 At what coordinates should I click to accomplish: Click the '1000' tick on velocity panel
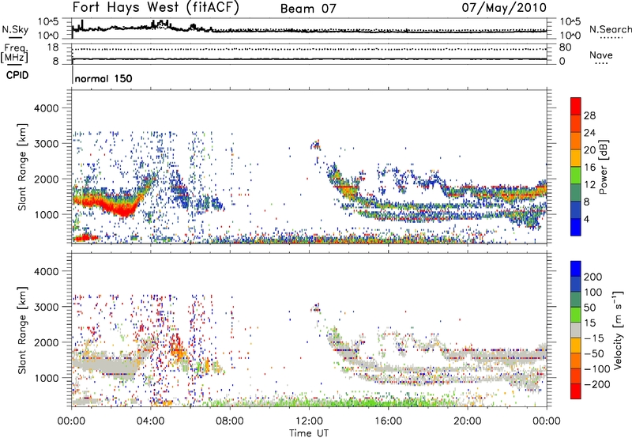pyautogui.click(x=47, y=378)
